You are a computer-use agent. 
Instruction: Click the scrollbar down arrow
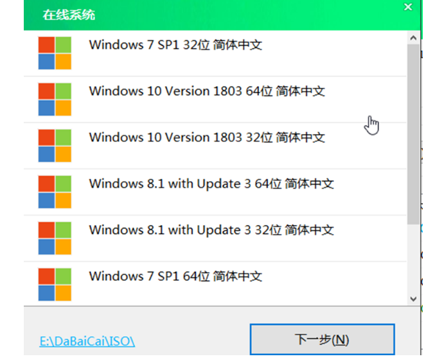click(413, 299)
